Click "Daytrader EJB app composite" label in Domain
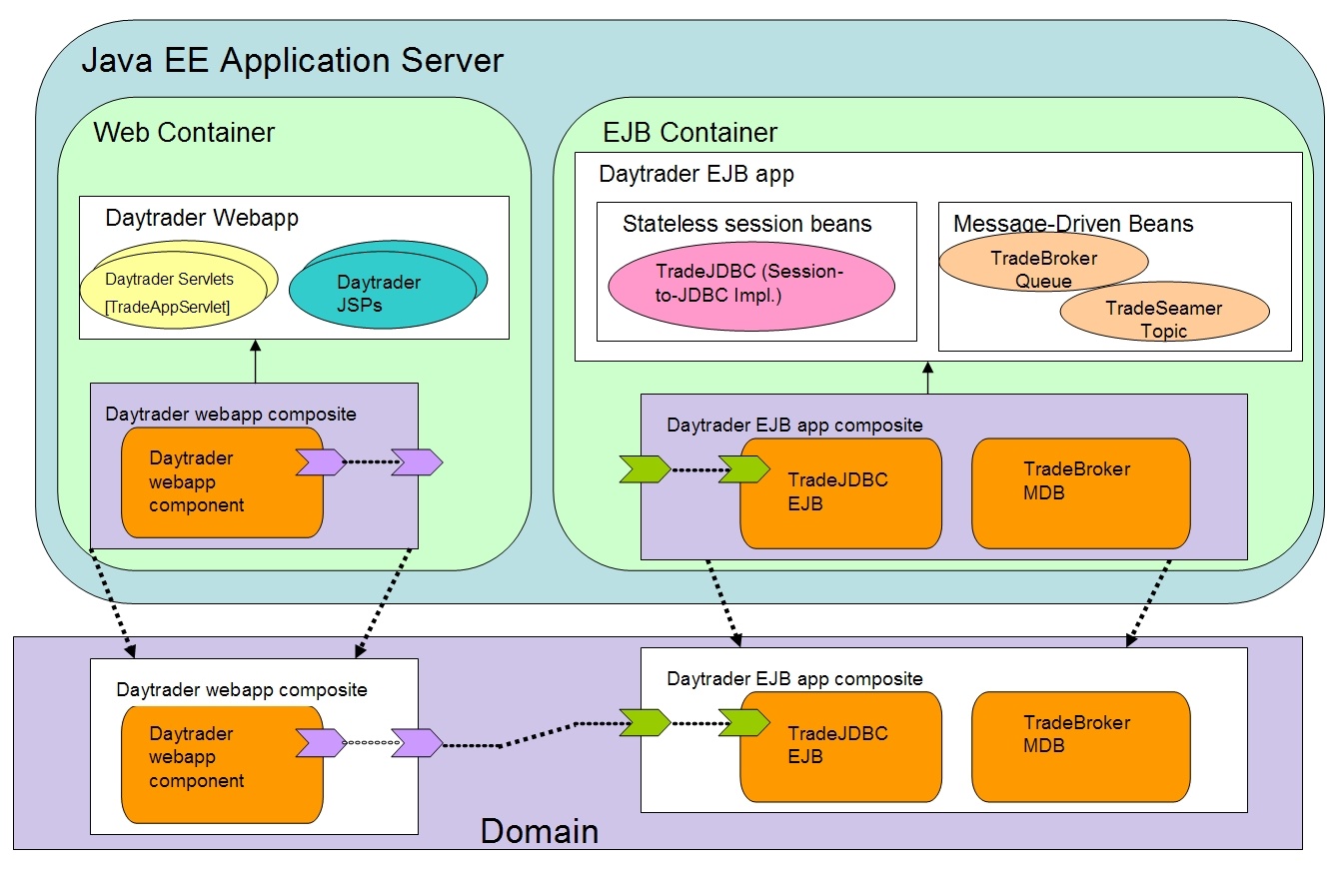Screen dimensions: 1333x874 [x=794, y=679]
